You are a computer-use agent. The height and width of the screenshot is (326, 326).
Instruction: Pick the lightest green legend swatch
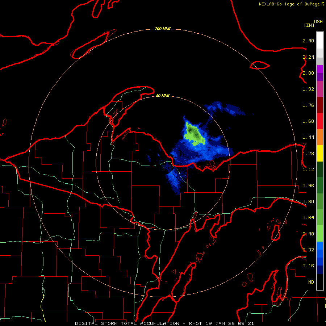[x=320, y=234]
